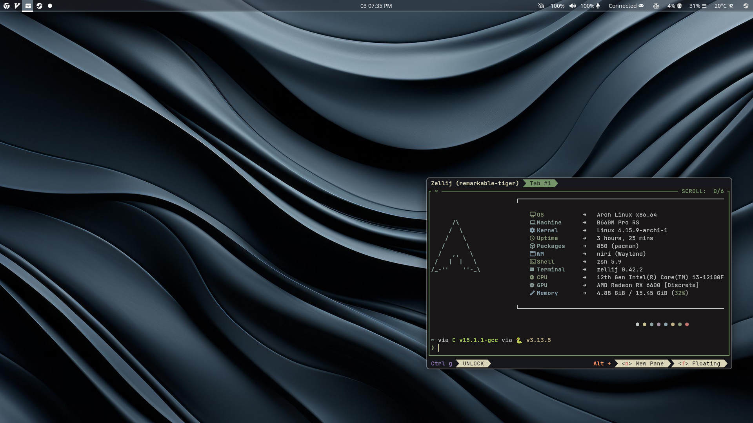Image resolution: width=753 pixels, height=423 pixels.
Task: Toggle the crossed-out eye idle inhibitor icon
Action: coord(541,6)
